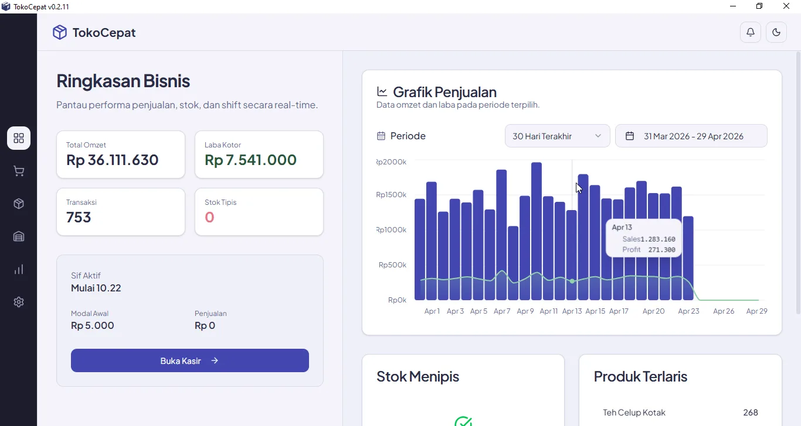Click the line chart icon by Grafik Penjualan

click(x=382, y=91)
